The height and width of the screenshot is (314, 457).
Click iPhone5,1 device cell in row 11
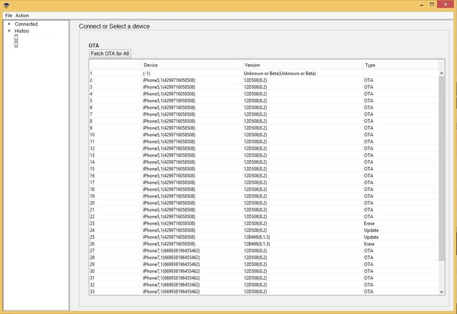point(169,141)
